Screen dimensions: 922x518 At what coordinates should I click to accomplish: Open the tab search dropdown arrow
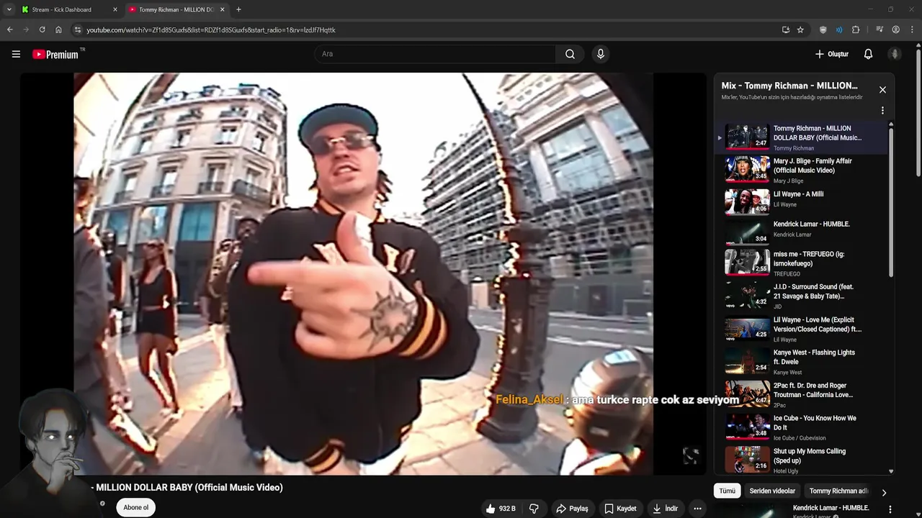(9, 9)
